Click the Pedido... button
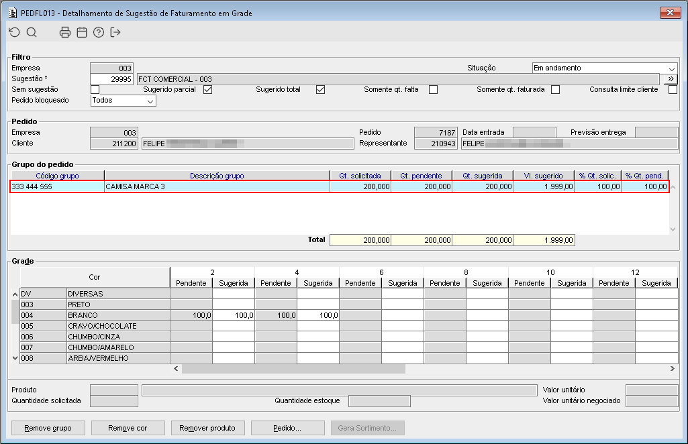The image size is (688, 444). [287, 428]
